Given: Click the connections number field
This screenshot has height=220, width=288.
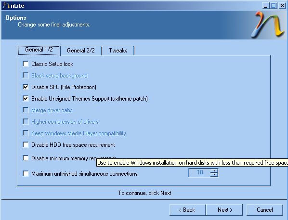Looking at the screenshot, I should (x=200, y=173).
